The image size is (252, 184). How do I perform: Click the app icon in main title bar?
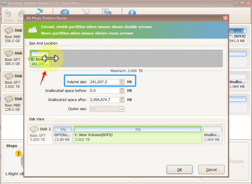pos(4,3)
